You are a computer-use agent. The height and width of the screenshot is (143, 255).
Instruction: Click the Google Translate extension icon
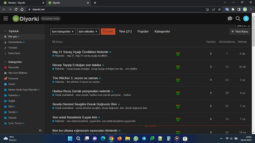[x=227, y=10]
